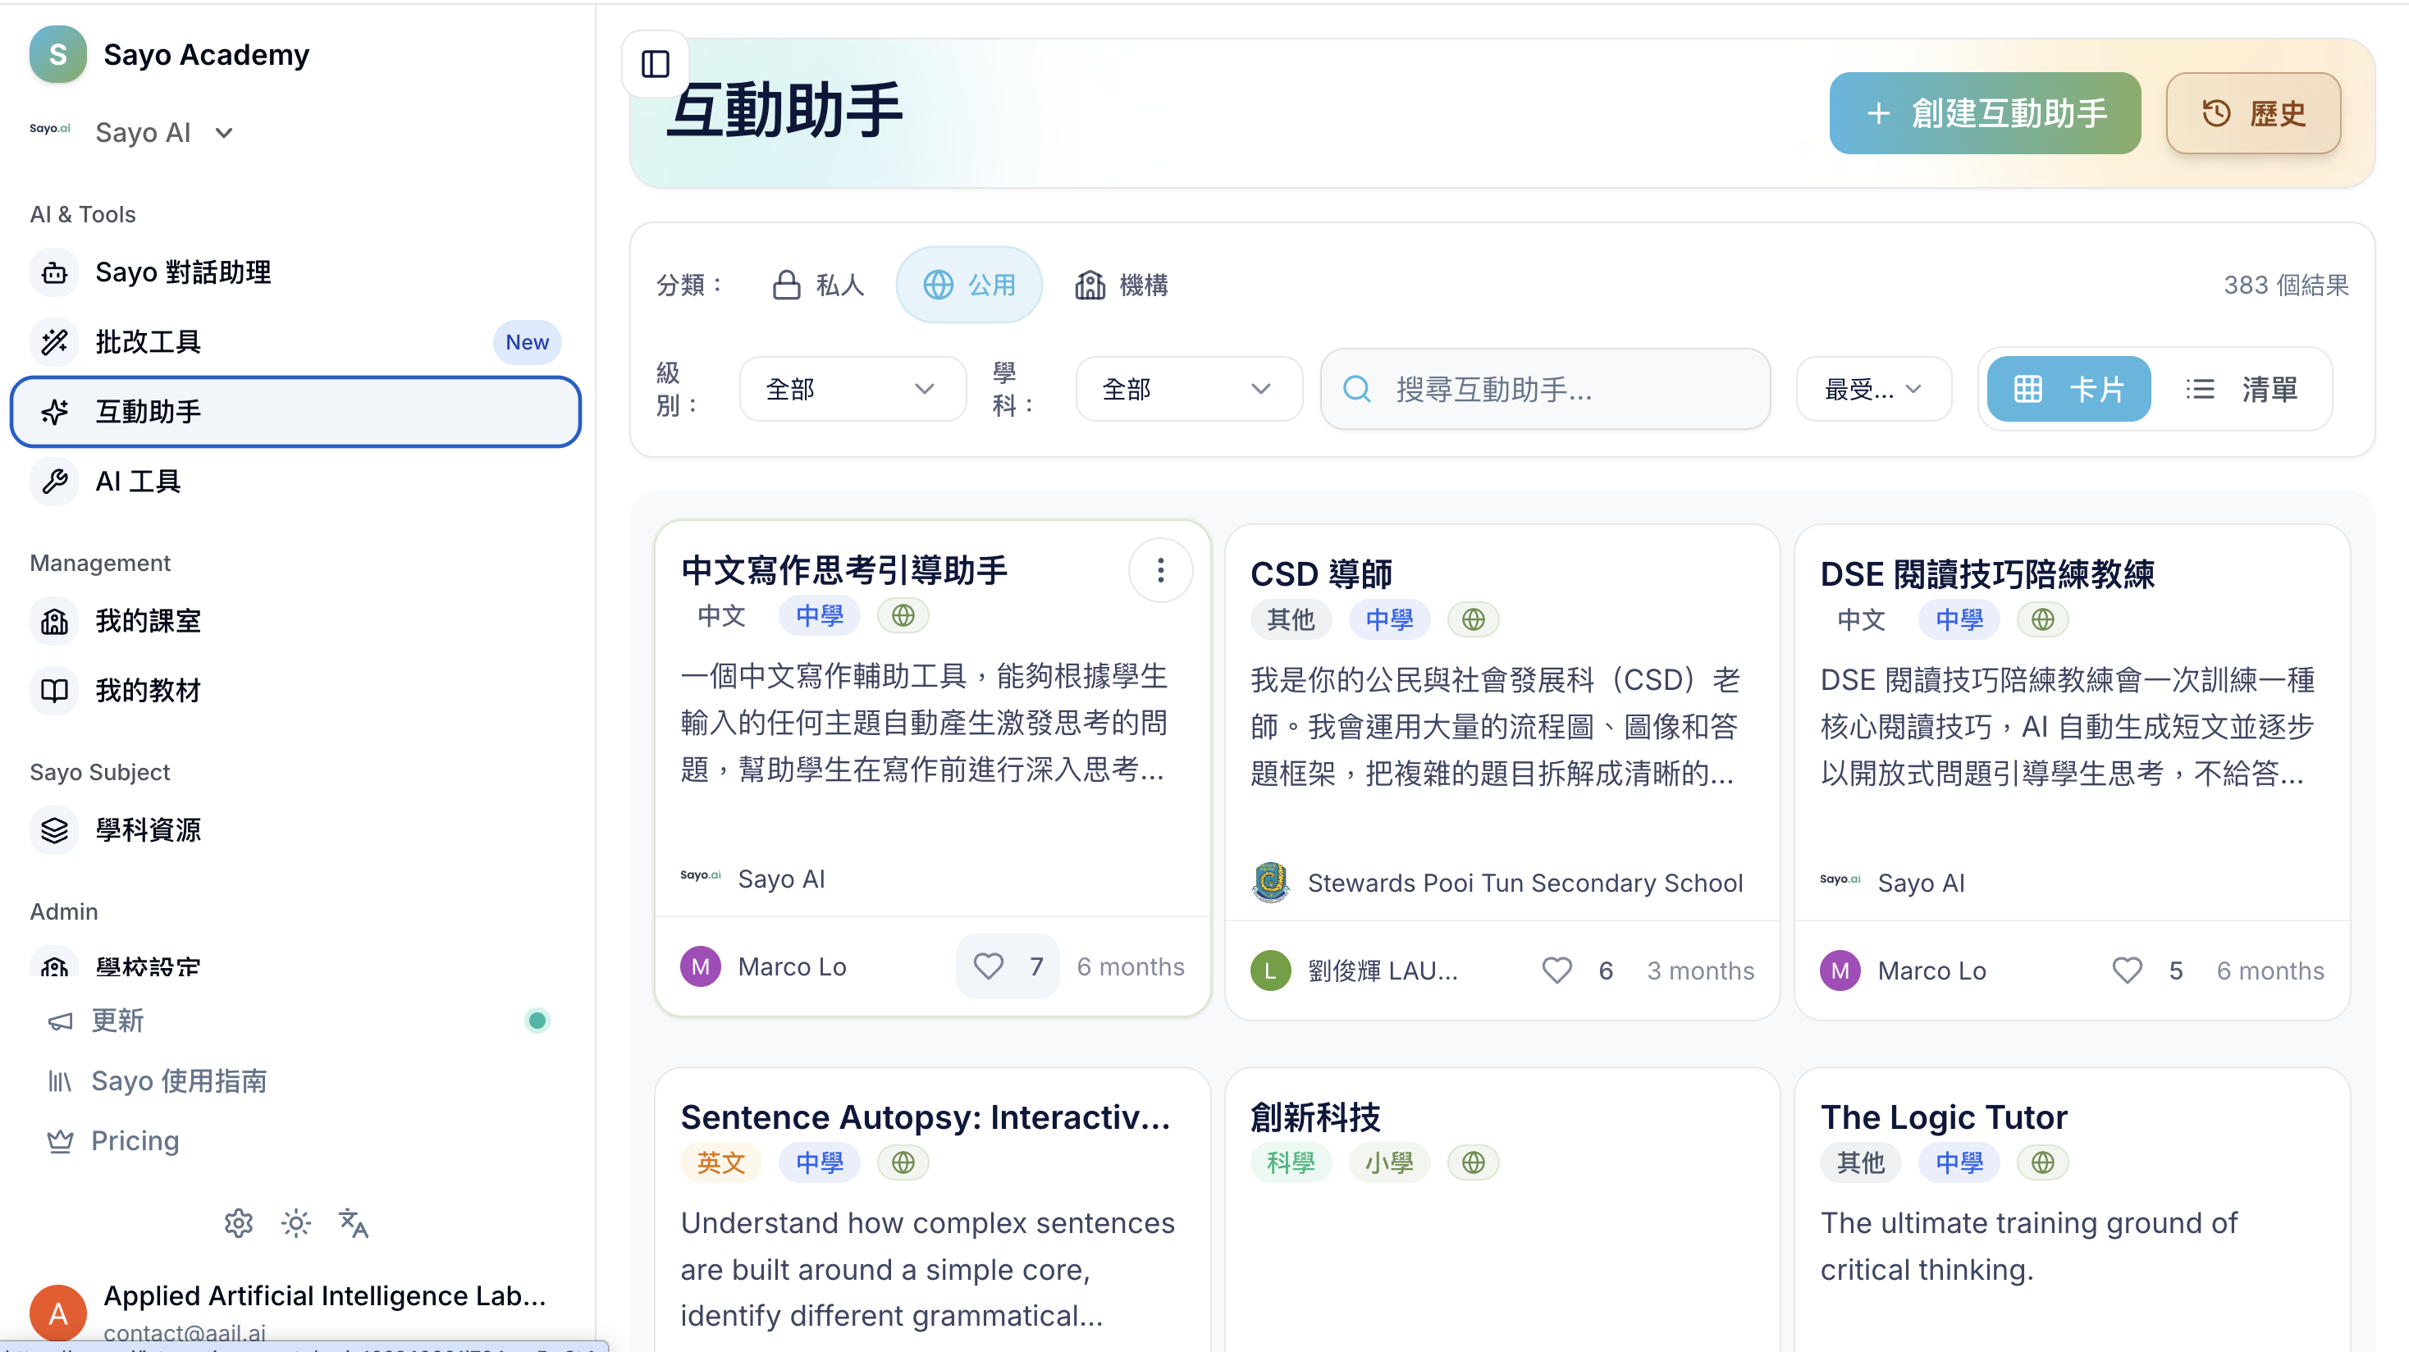Click the globe badge on 中文寫作思考引導助手 card
This screenshot has width=2409, height=1352.
coord(903,615)
